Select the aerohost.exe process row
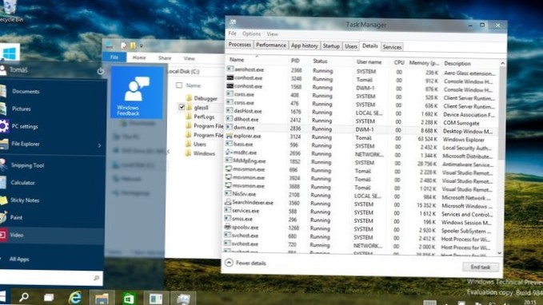 [x=361, y=71]
